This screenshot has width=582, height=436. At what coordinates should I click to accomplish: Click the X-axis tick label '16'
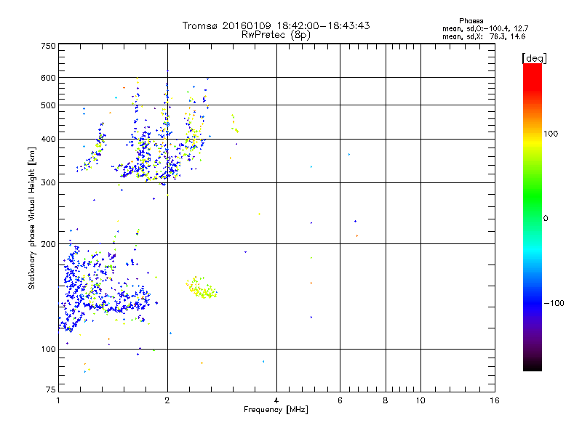pyautogui.click(x=495, y=400)
